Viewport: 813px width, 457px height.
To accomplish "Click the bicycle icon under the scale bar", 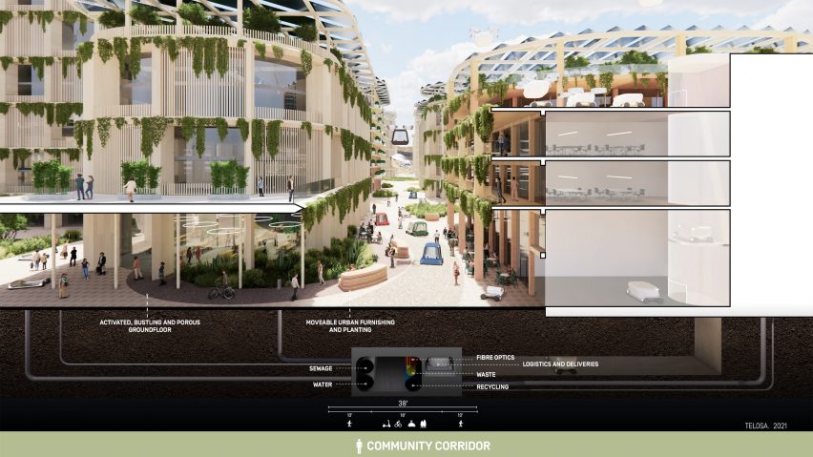I will point(398,425).
